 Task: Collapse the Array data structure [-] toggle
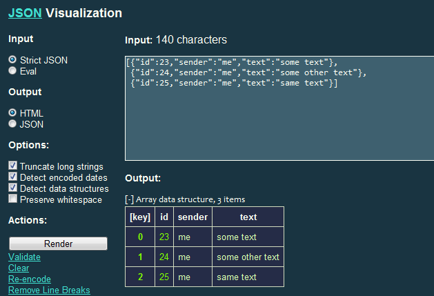[x=130, y=199]
